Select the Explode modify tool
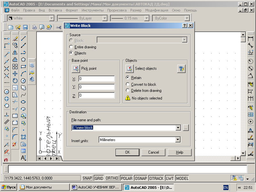Image resolution: width=256 pixels, height=192 pixels. tap(15, 144)
